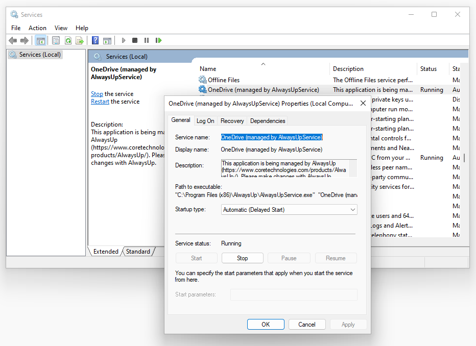Select OneDrive (managed by AlwaysUpService) row
This screenshot has width=476, height=346.
tap(329, 89)
